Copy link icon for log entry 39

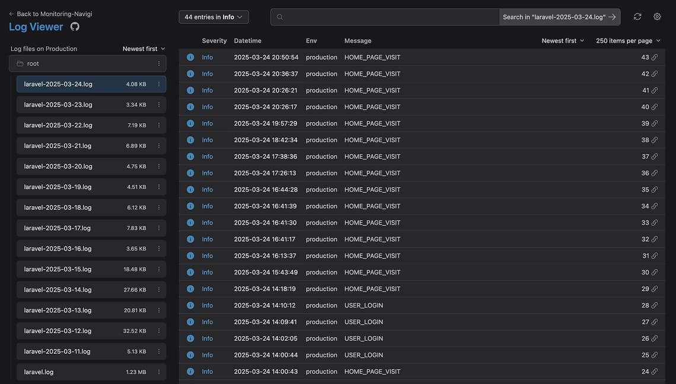pos(655,123)
